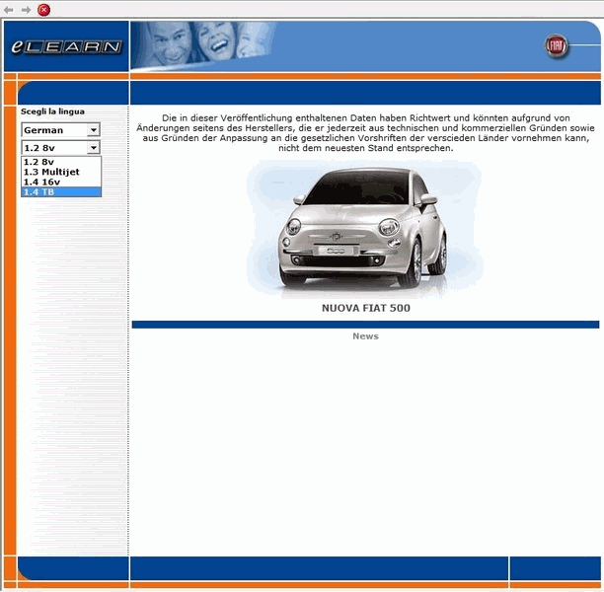604x592 pixels.
Task: Click the eLearn logo
Action: tap(66, 46)
